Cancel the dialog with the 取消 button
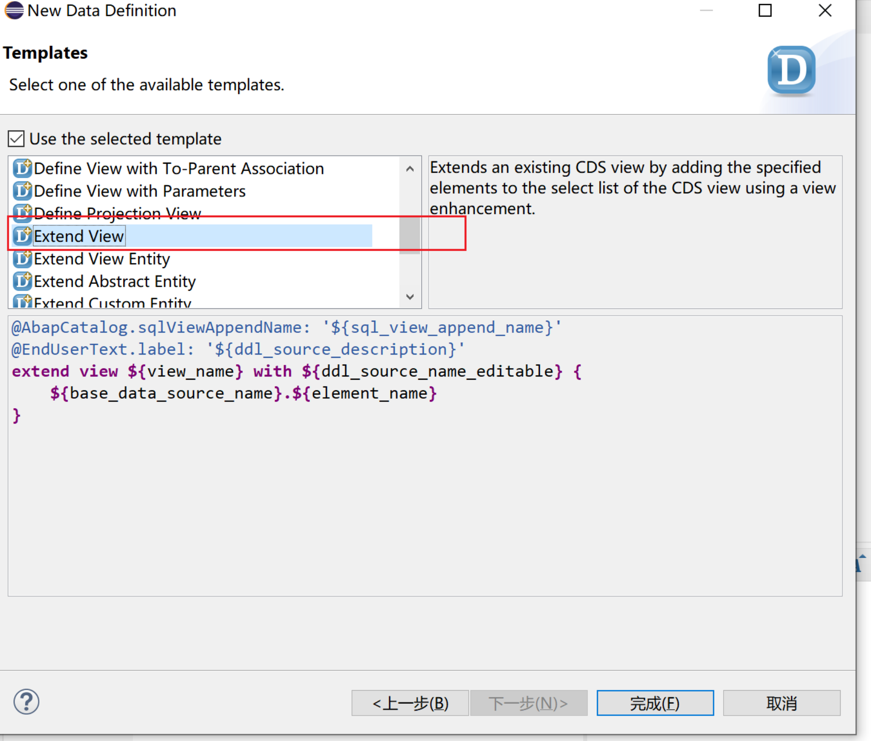This screenshot has height=741, width=871. coord(781,703)
